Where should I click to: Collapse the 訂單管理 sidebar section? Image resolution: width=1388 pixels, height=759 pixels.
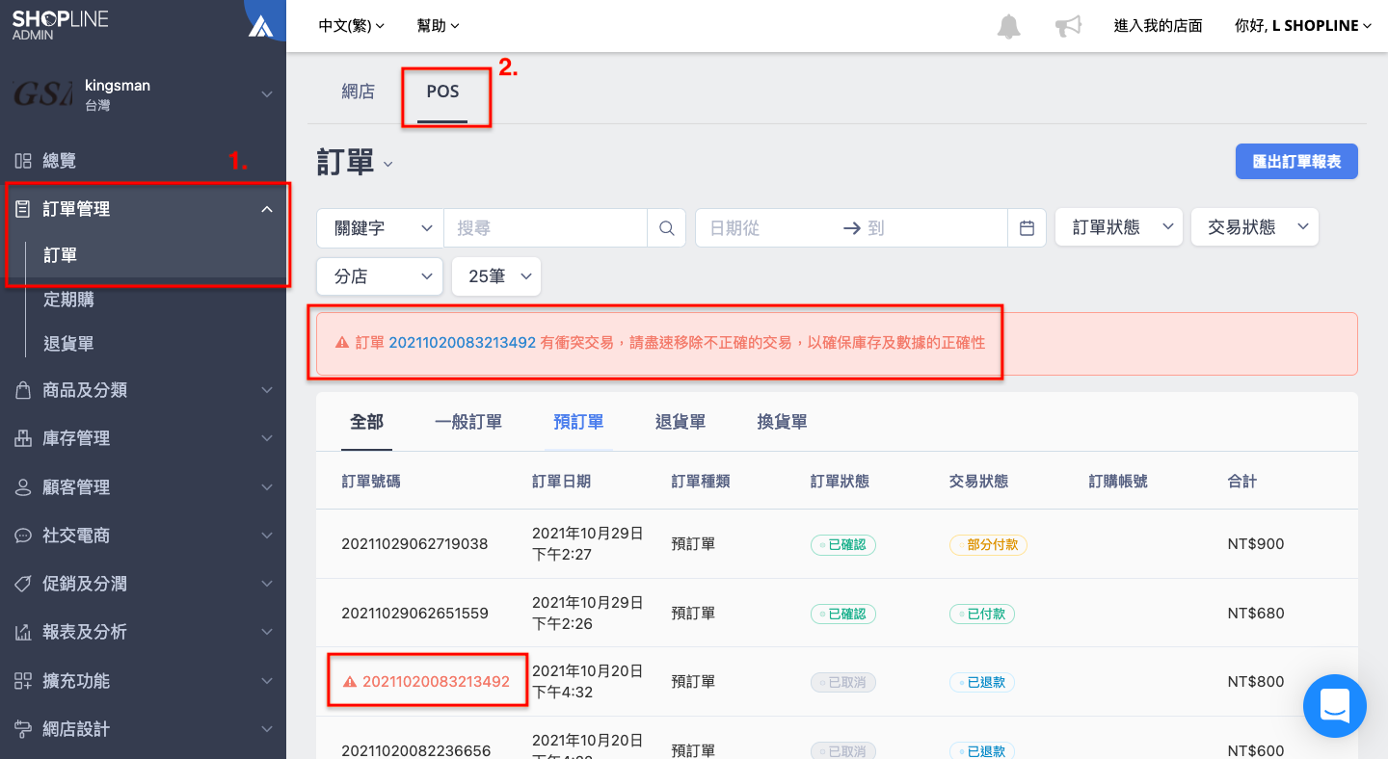pos(143,209)
